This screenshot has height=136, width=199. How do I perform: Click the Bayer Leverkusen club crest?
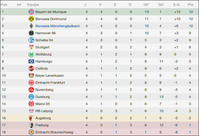(x=31, y=76)
